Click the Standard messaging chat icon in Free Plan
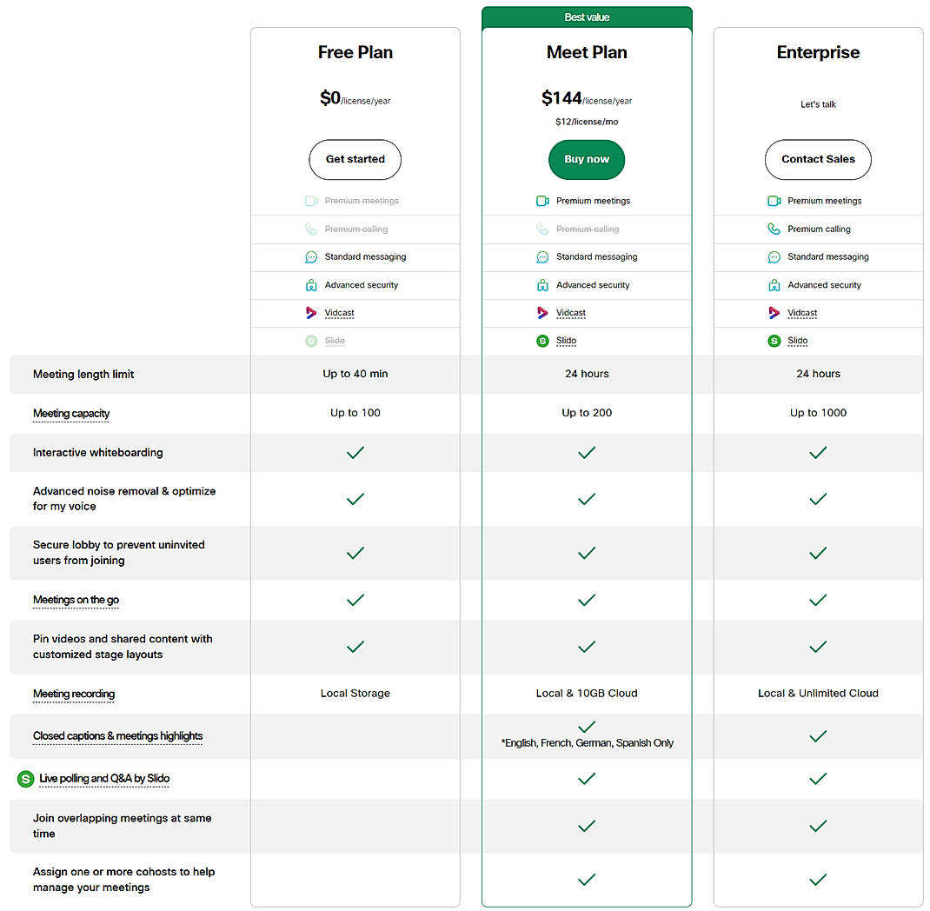This screenshot has height=911, width=930. (x=311, y=256)
